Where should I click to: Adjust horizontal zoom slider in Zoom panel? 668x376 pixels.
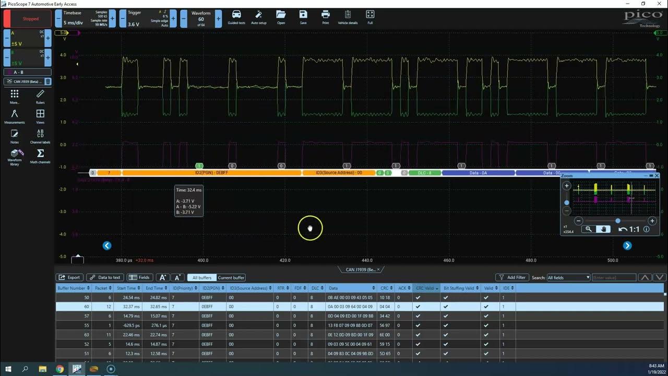click(618, 221)
